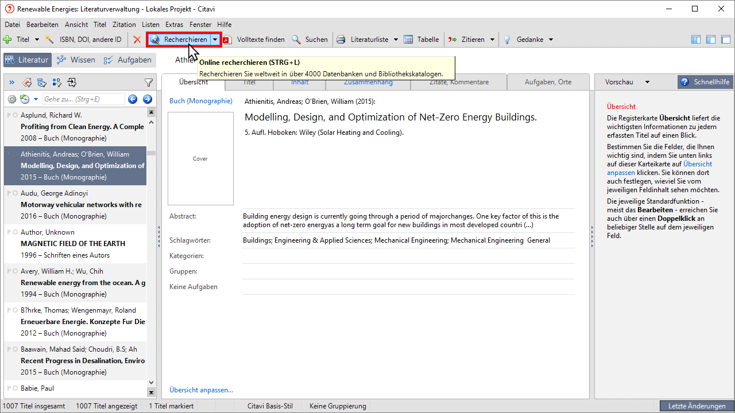Screen dimensions: 735x413
Task: Click the Volltexte finden PDF icon
Action: pos(227,40)
